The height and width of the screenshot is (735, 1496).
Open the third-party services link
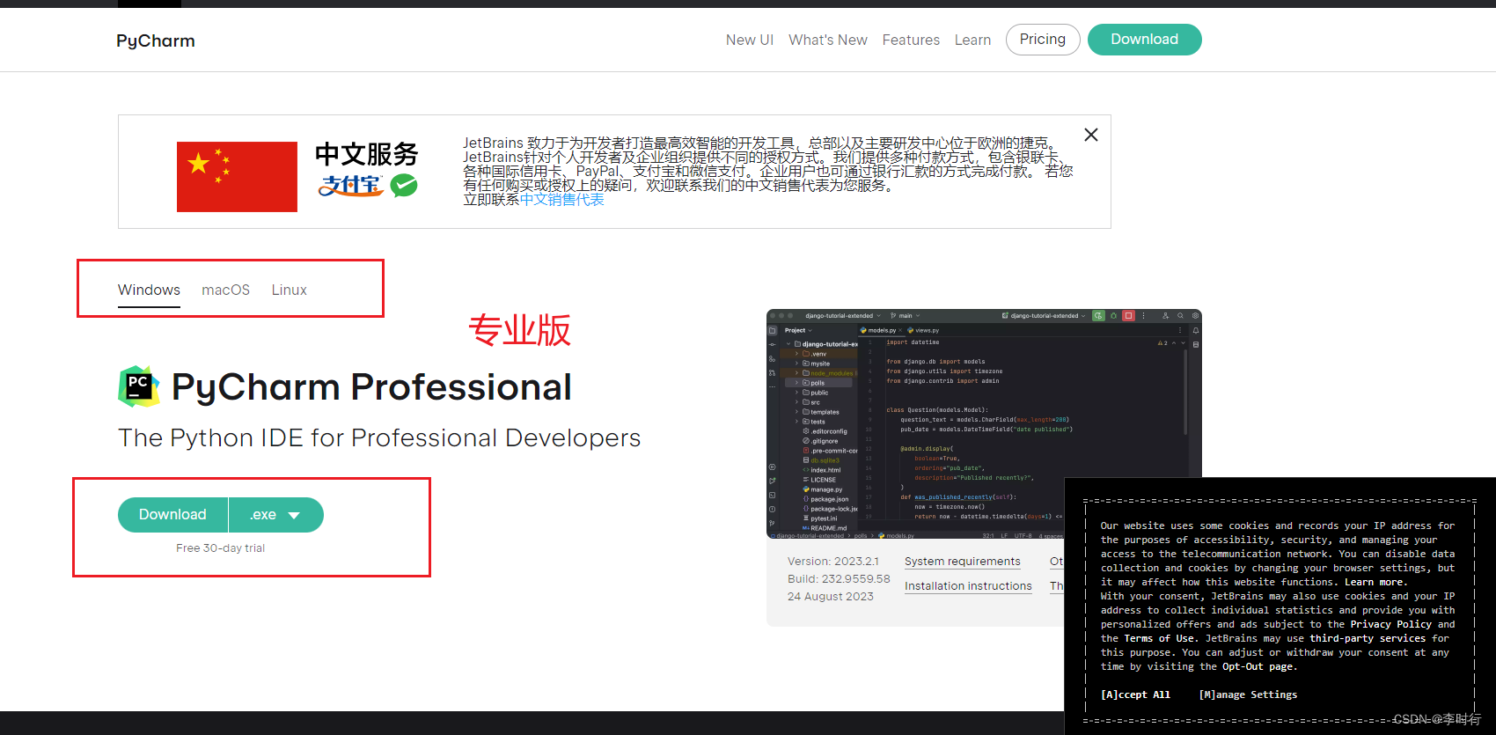tap(1368, 638)
